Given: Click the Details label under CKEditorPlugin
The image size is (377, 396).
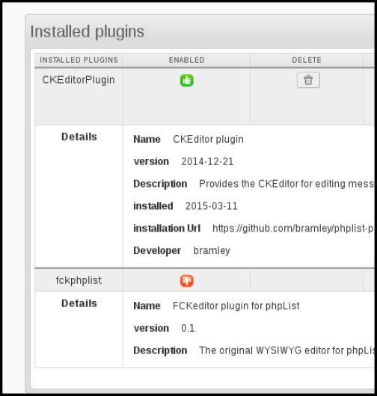Looking at the screenshot, I should [79, 137].
